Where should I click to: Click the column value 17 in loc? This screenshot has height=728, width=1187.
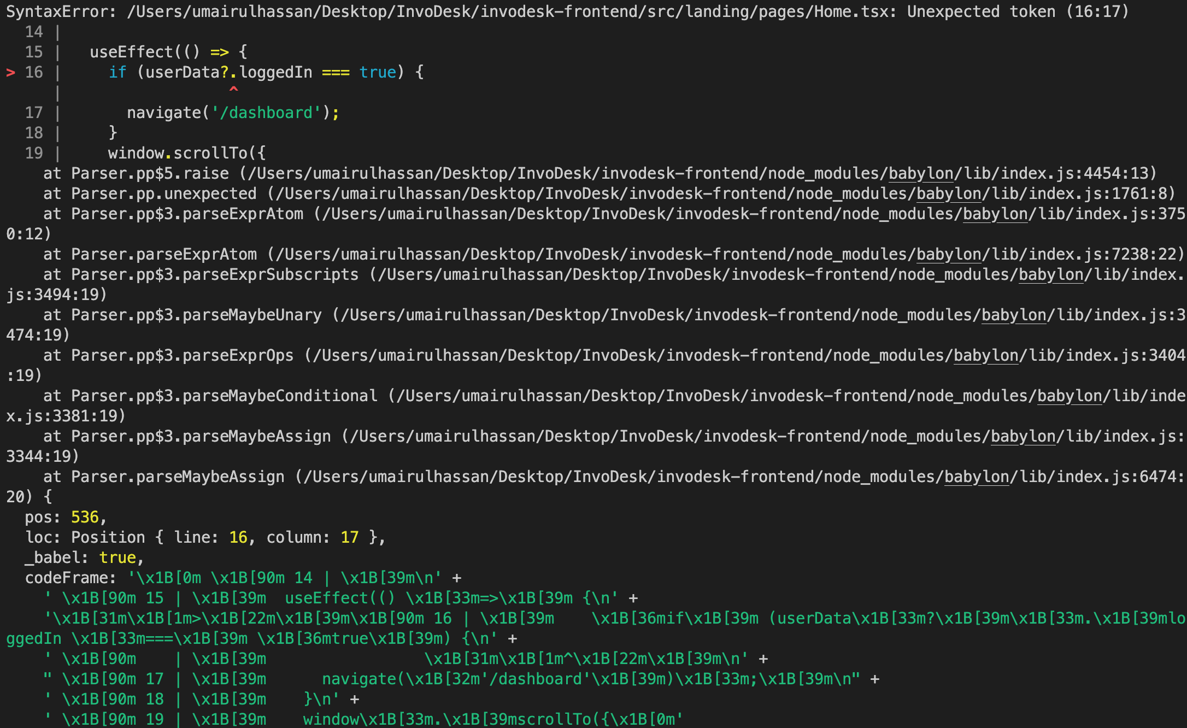(350, 538)
